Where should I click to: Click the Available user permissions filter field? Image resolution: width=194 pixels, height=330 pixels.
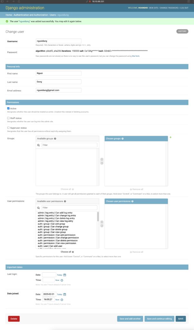[69, 208]
